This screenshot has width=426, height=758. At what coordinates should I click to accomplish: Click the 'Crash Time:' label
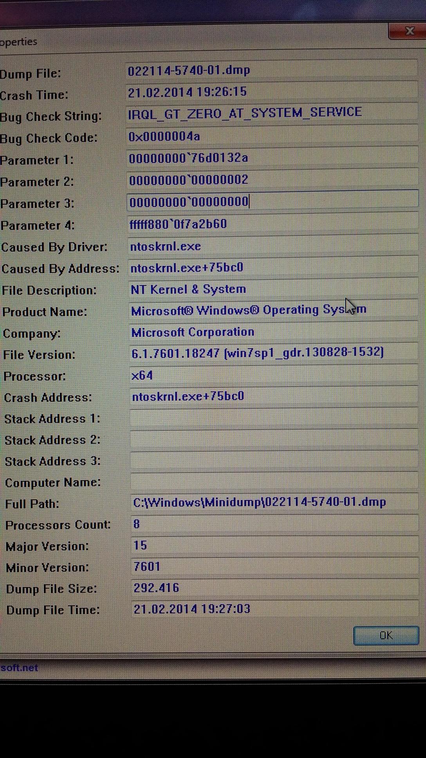[x=34, y=95]
